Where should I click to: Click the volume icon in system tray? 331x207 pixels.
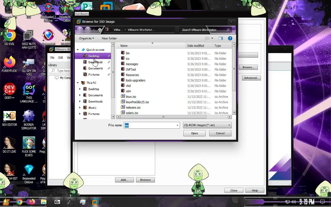[294, 202]
